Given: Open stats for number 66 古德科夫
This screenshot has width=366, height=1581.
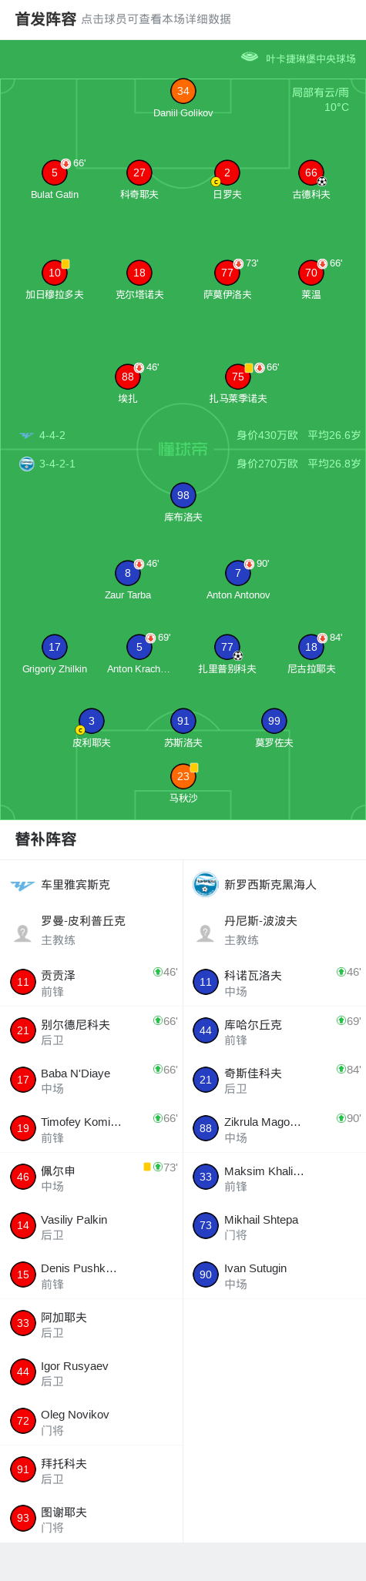Looking at the screenshot, I should click(311, 173).
